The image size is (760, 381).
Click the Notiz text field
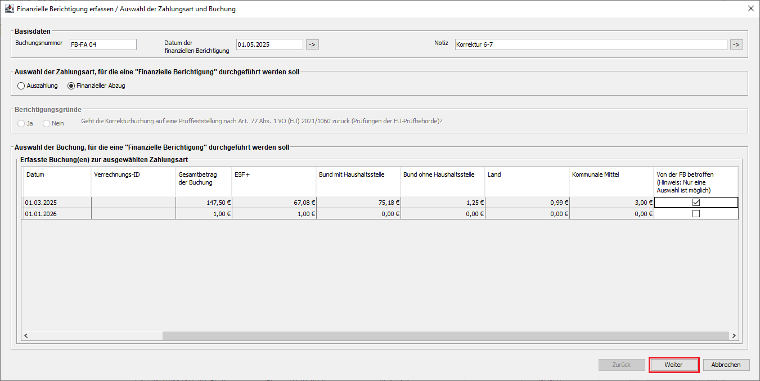[x=591, y=44]
